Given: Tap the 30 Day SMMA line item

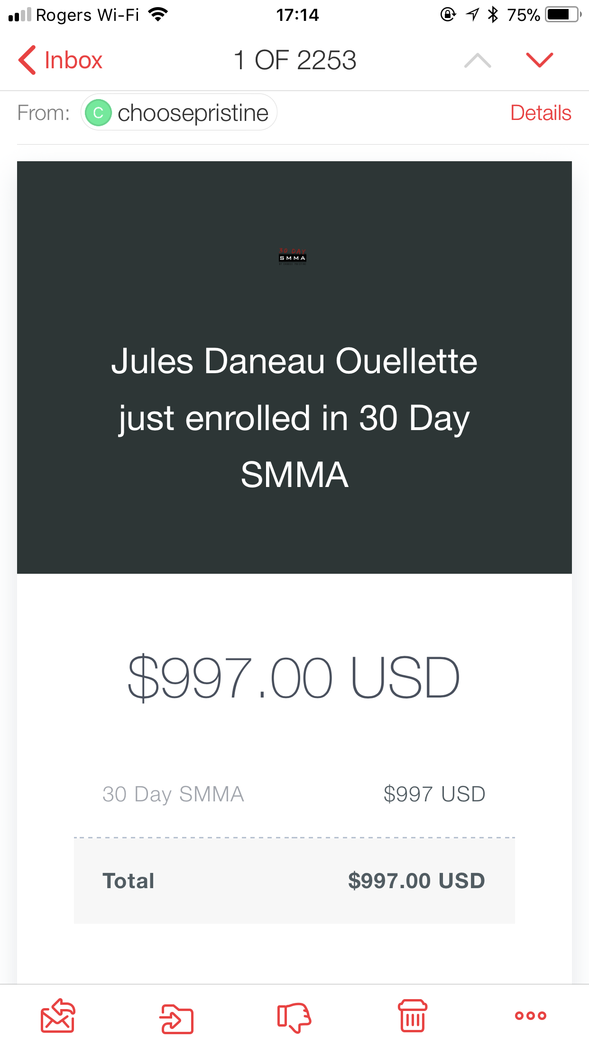Looking at the screenshot, I should [x=173, y=794].
